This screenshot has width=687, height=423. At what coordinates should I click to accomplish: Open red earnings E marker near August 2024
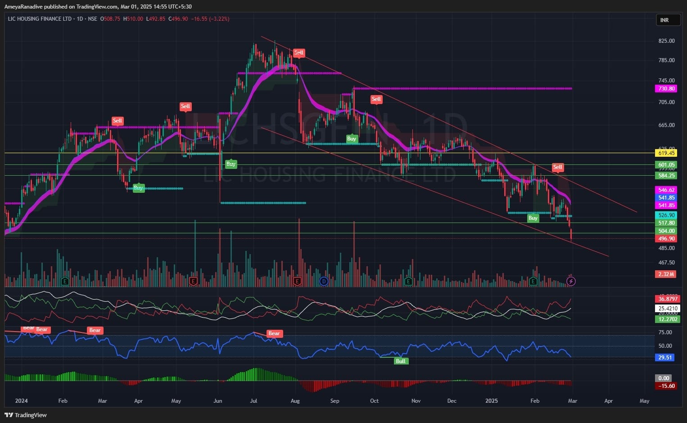297,282
